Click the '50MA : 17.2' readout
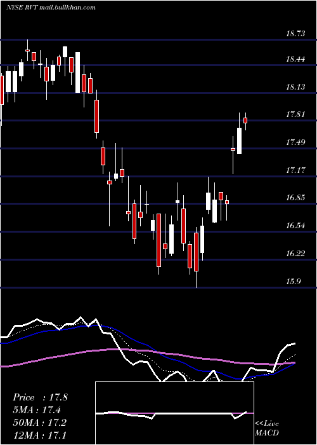This screenshot has height=445, width=317. 39,423
